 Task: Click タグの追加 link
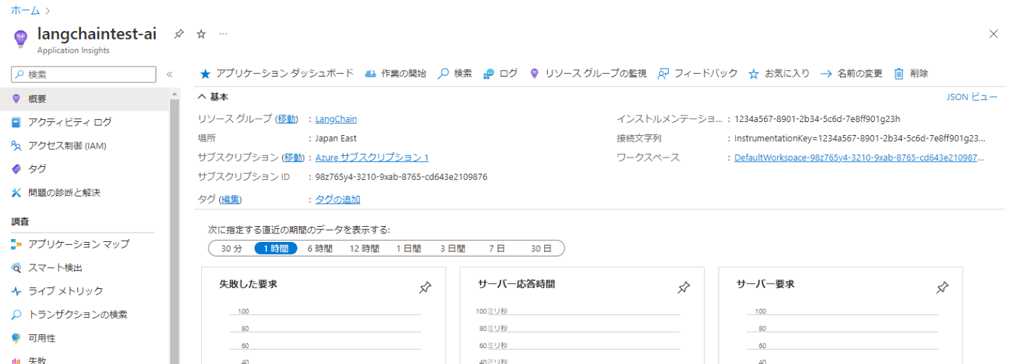tap(338, 200)
